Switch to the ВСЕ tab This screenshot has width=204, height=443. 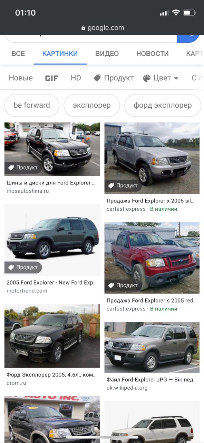point(18,54)
